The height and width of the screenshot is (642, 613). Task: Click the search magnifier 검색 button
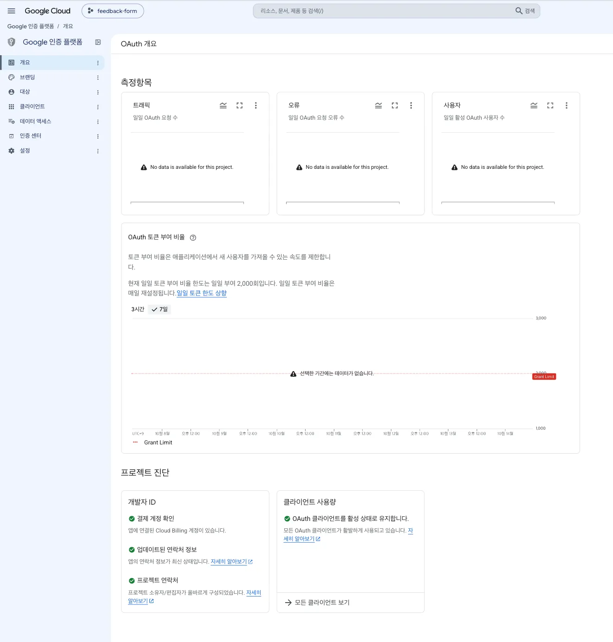click(525, 11)
